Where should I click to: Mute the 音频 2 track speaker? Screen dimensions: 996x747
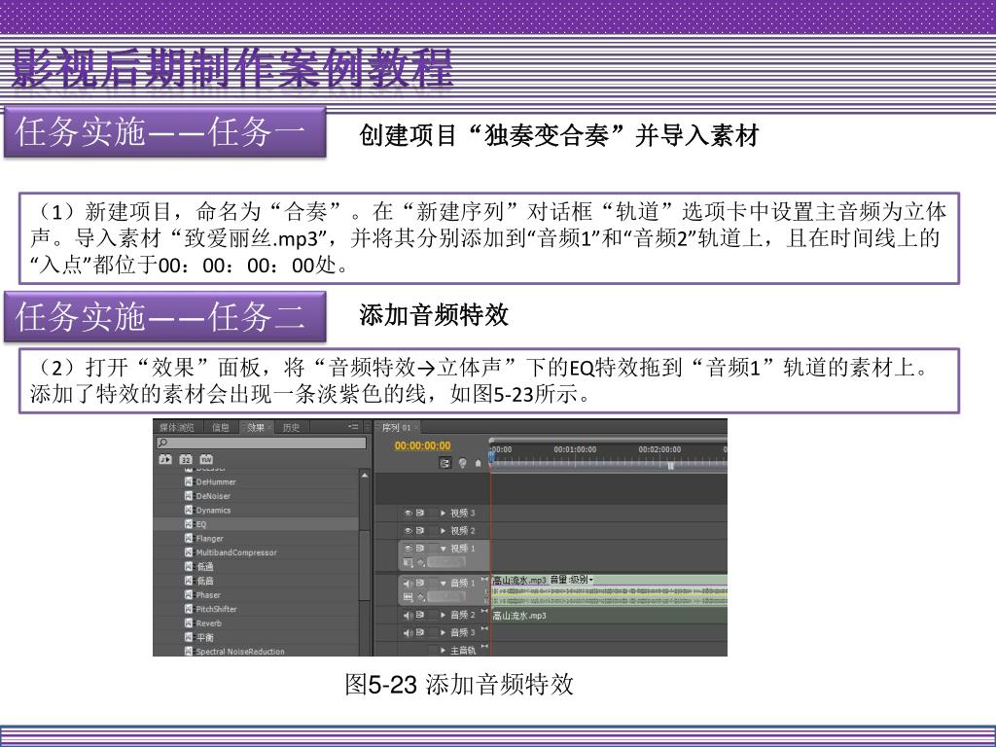pyautogui.click(x=408, y=615)
